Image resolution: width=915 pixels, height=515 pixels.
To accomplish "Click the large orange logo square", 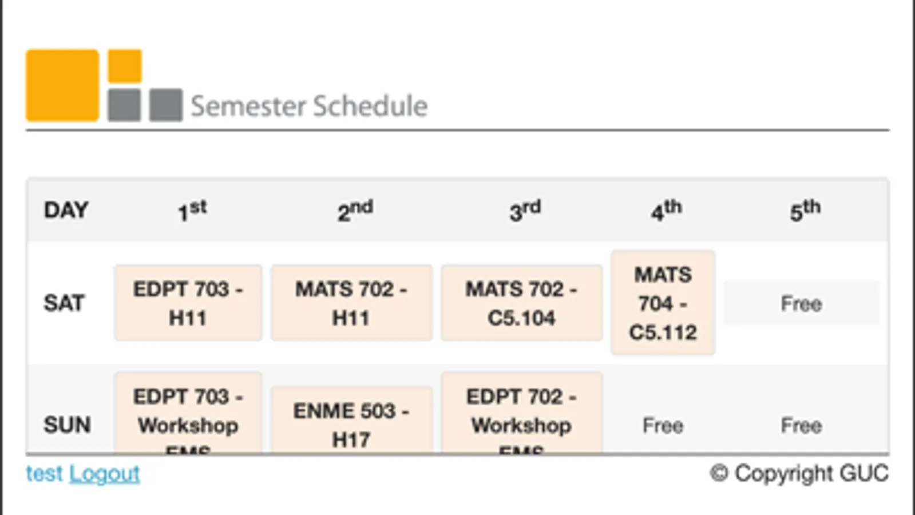I will tap(62, 85).
